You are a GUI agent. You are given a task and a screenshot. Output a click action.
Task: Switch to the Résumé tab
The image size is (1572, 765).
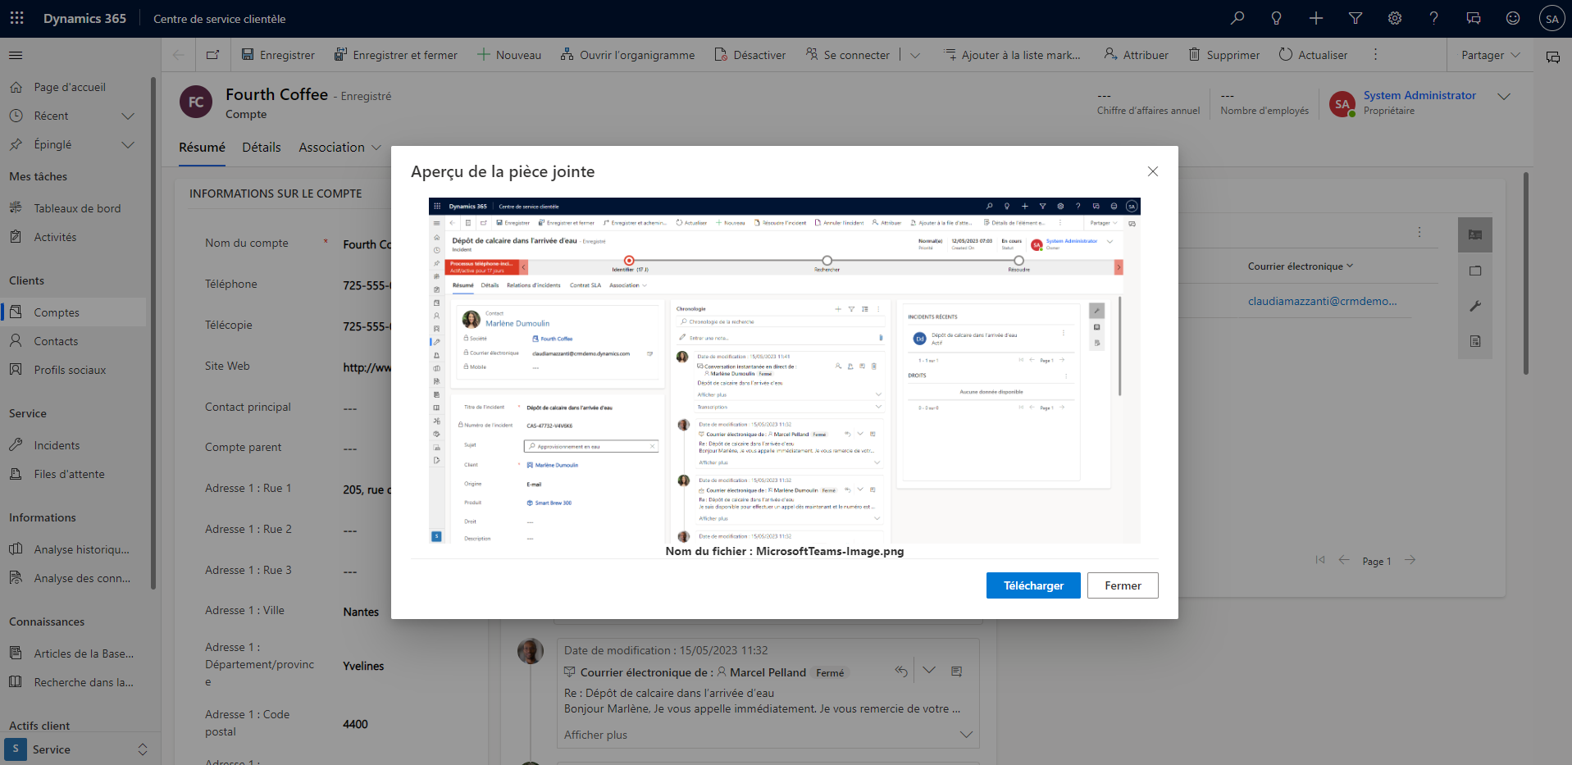pyautogui.click(x=202, y=148)
